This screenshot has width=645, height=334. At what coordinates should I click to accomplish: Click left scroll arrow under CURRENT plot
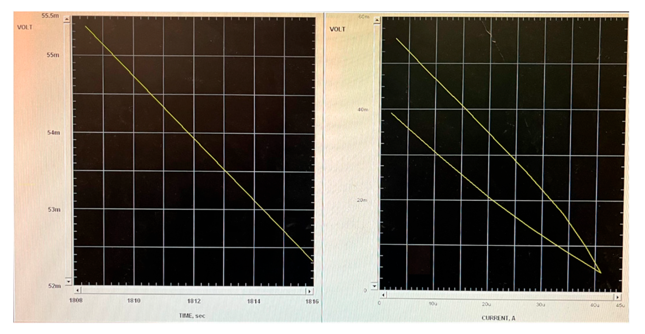pyautogui.click(x=384, y=295)
